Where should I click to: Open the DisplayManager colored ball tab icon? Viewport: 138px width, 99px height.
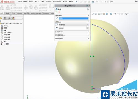[x=13, y=18]
